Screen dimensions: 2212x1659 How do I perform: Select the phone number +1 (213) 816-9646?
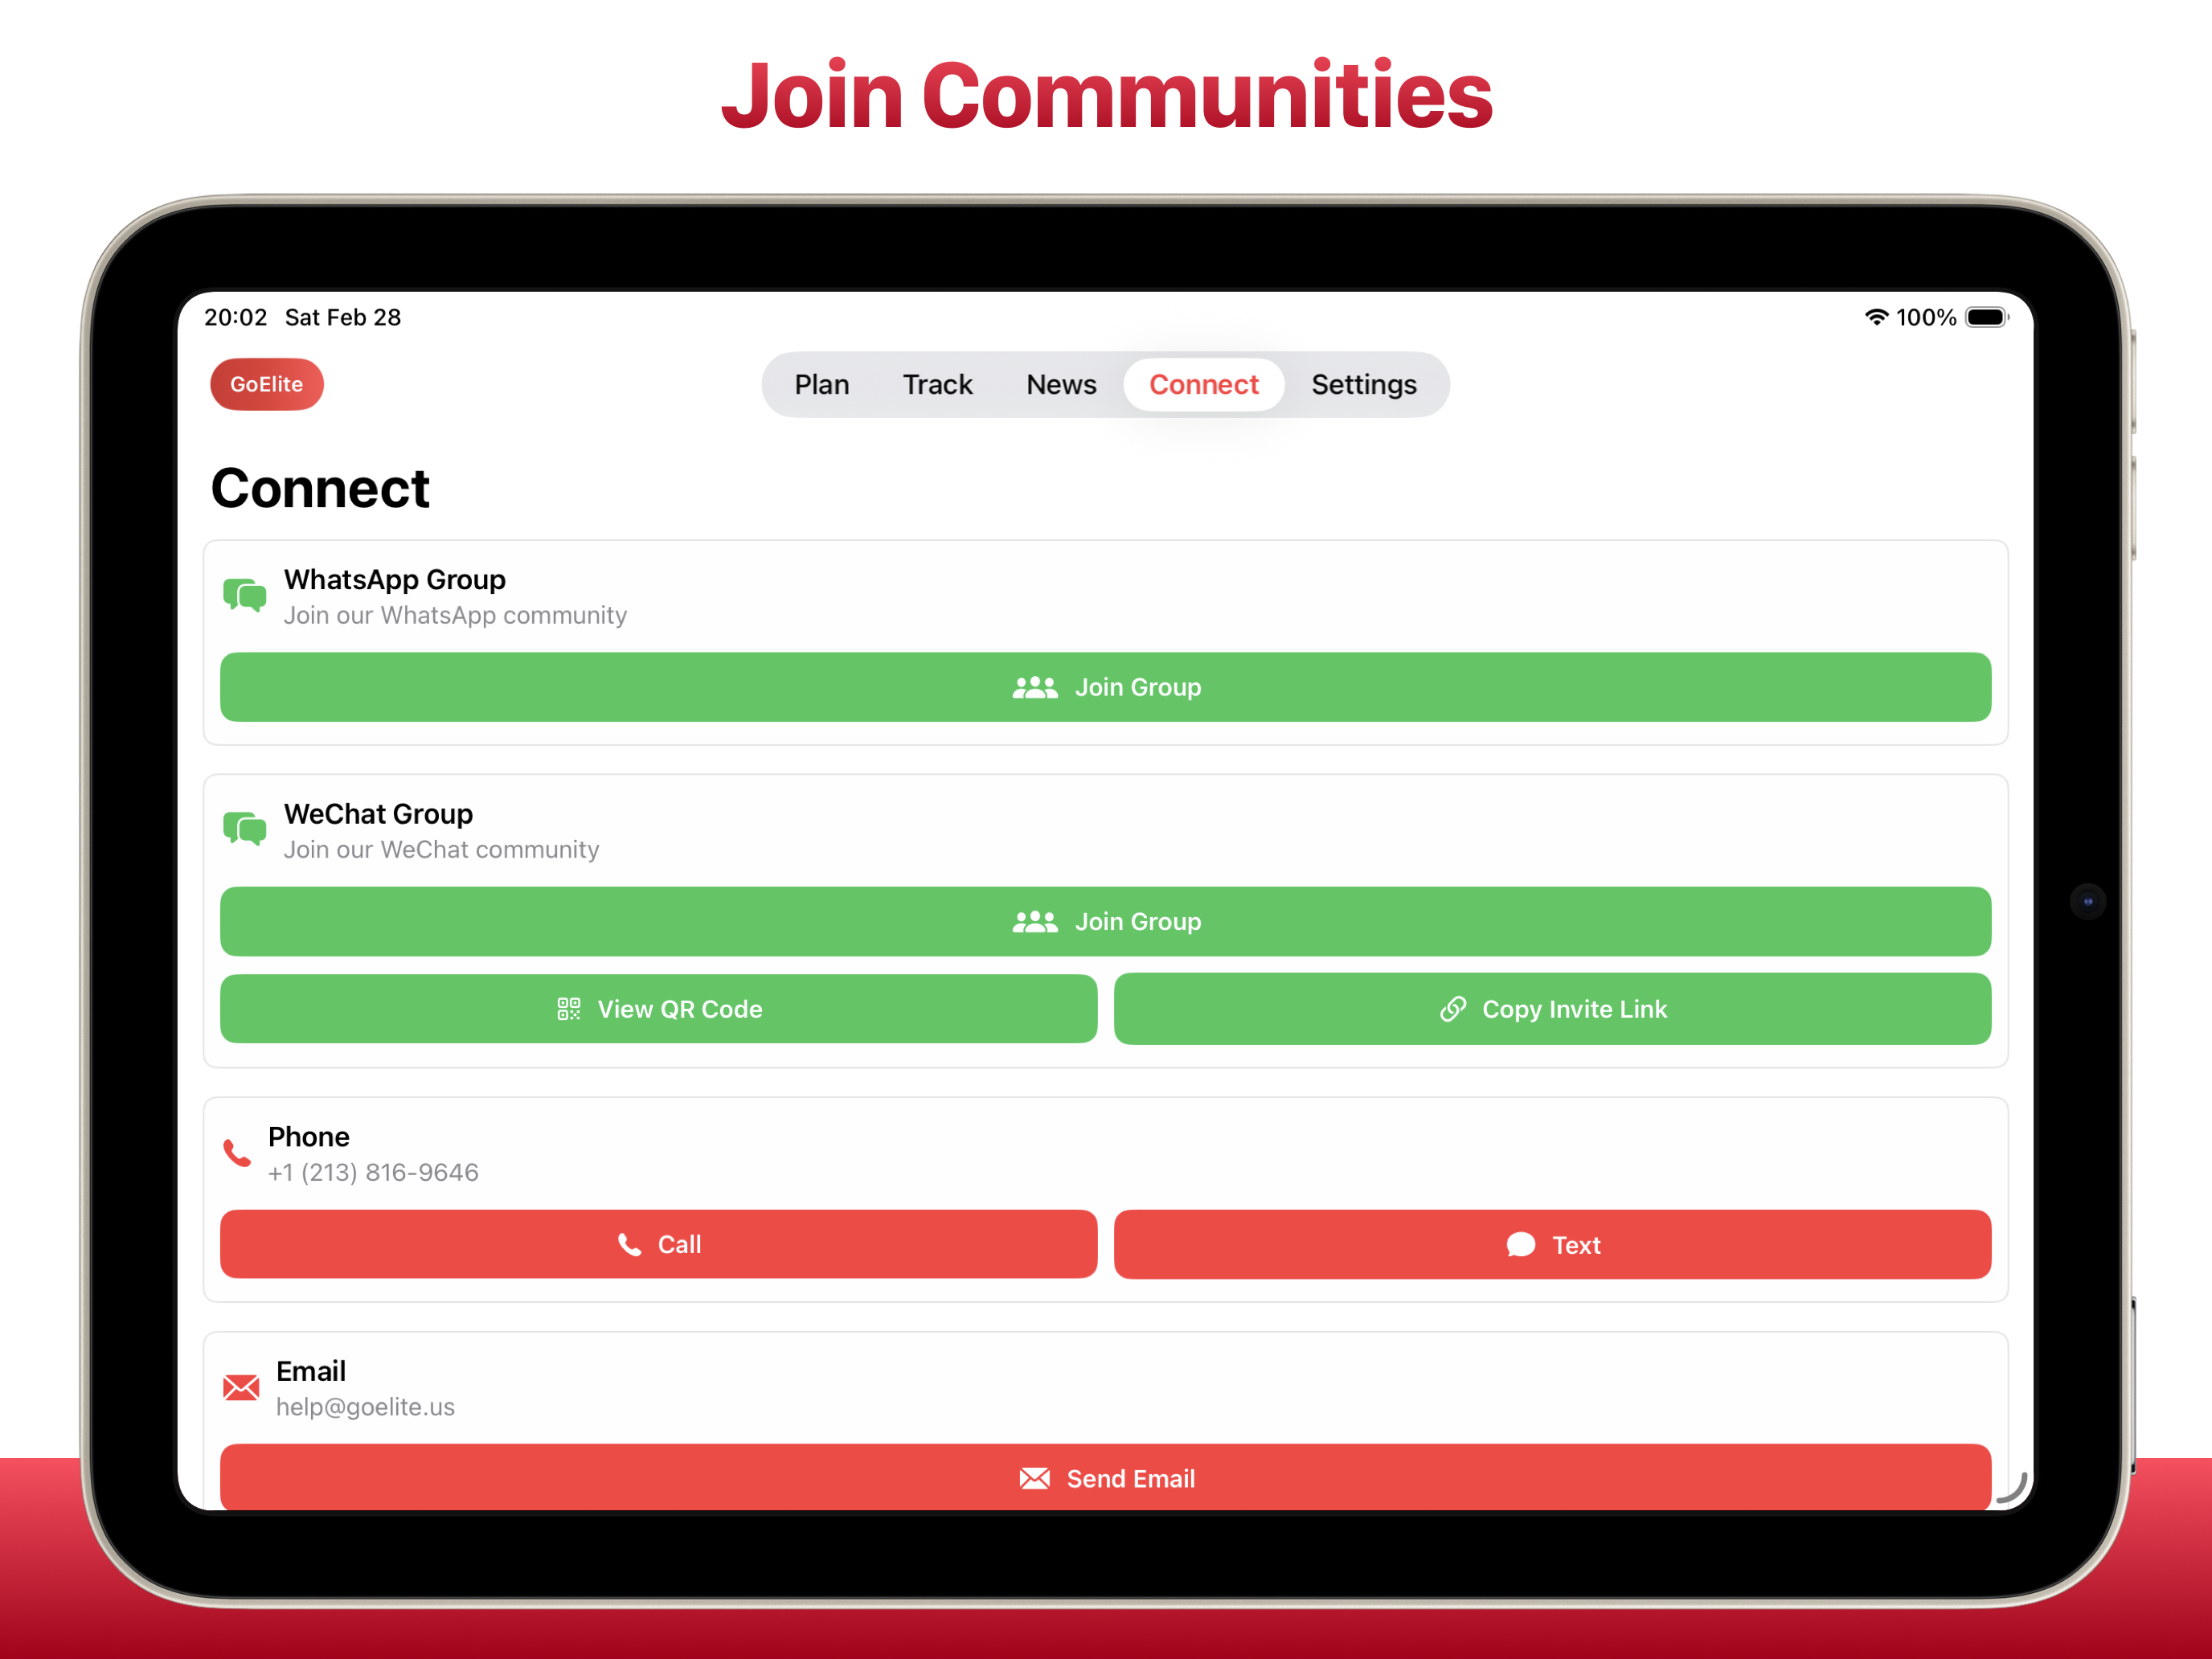[373, 1172]
